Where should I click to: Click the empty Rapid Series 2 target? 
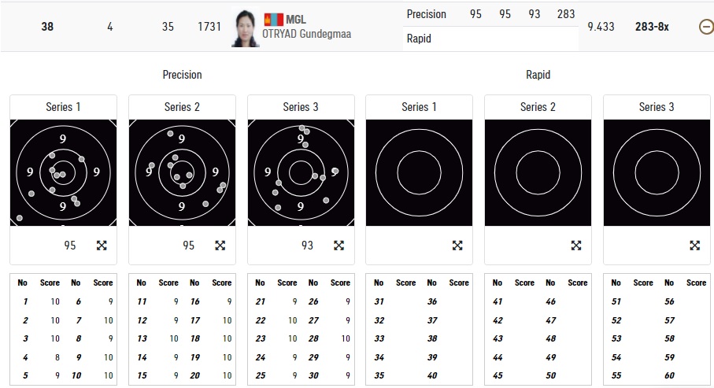[x=538, y=172]
